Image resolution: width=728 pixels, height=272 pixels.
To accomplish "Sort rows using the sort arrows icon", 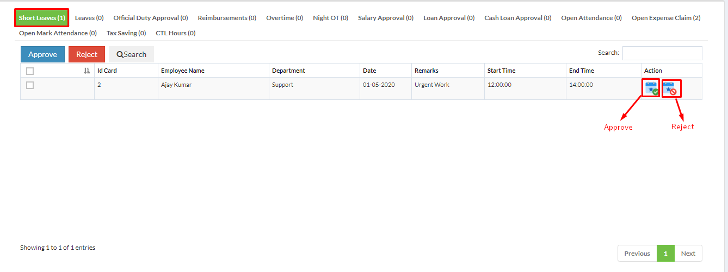I will [87, 71].
